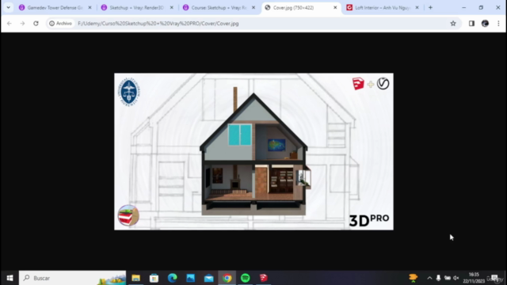
Task: Go forward to next page
Action: [x=22, y=23]
